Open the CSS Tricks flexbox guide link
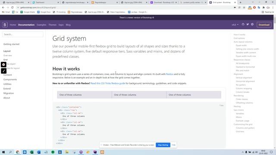 coord(108,83)
